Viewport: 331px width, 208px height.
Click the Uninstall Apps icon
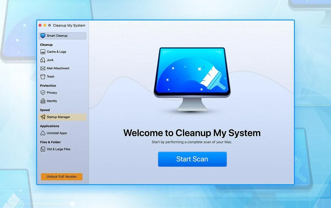pyautogui.click(x=43, y=133)
